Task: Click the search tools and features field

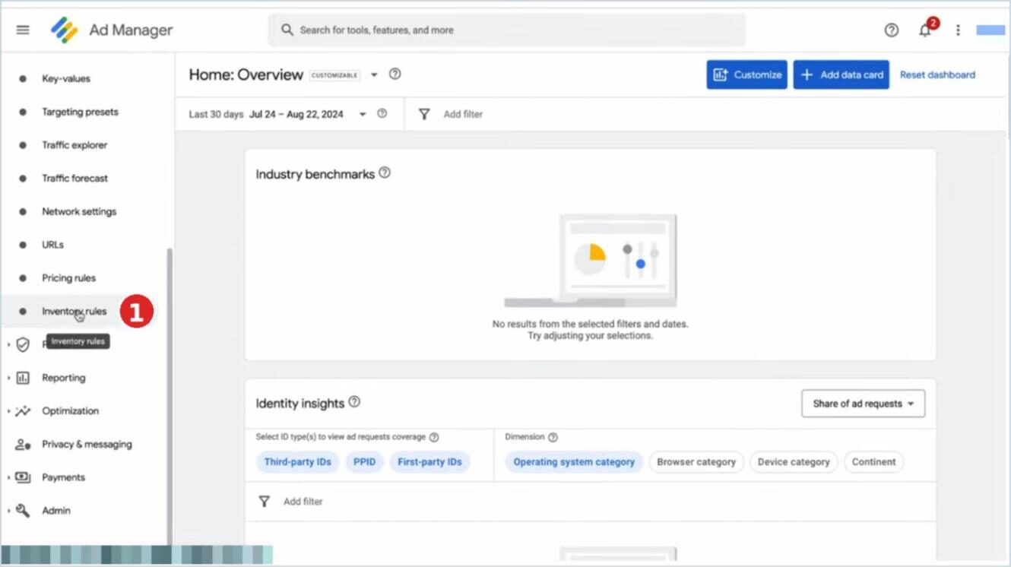Action: coord(507,30)
